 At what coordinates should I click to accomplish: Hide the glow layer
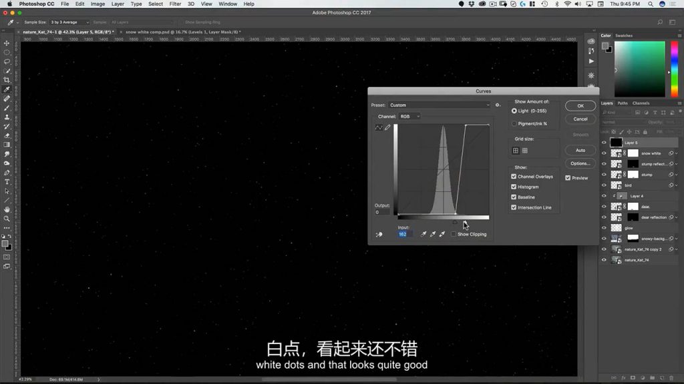[x=604, y=228]
